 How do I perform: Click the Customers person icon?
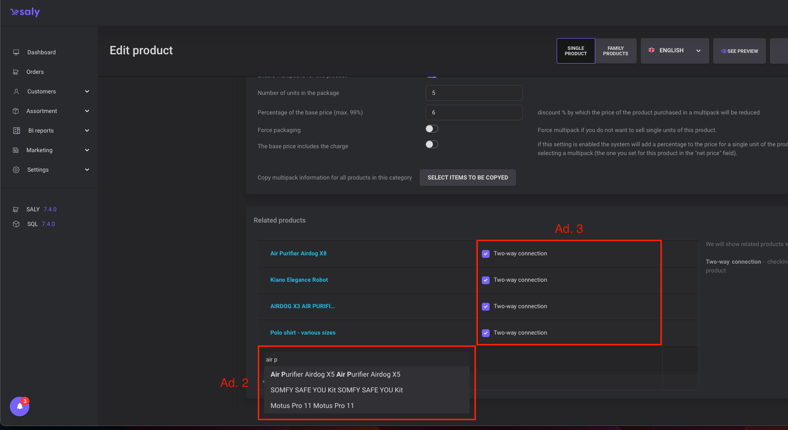(16, 91)
